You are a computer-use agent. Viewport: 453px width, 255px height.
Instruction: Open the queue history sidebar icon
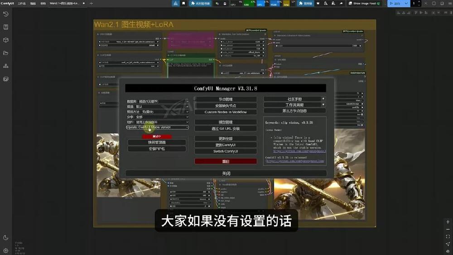click(x=5, y=14)
